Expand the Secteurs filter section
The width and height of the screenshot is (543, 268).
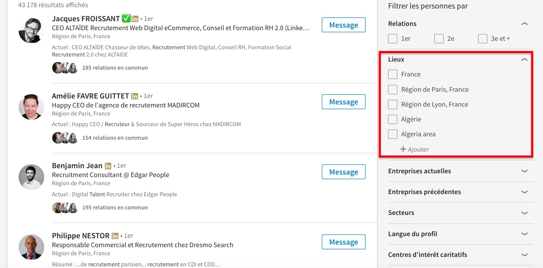(x=524, y=213)
